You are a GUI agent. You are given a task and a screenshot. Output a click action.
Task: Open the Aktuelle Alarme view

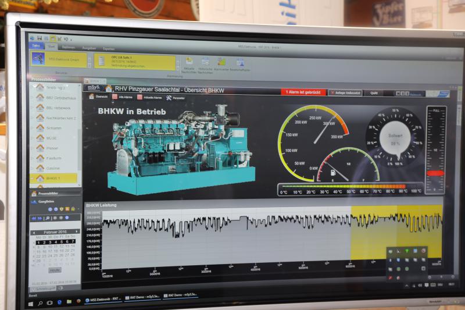pos(140,97)
